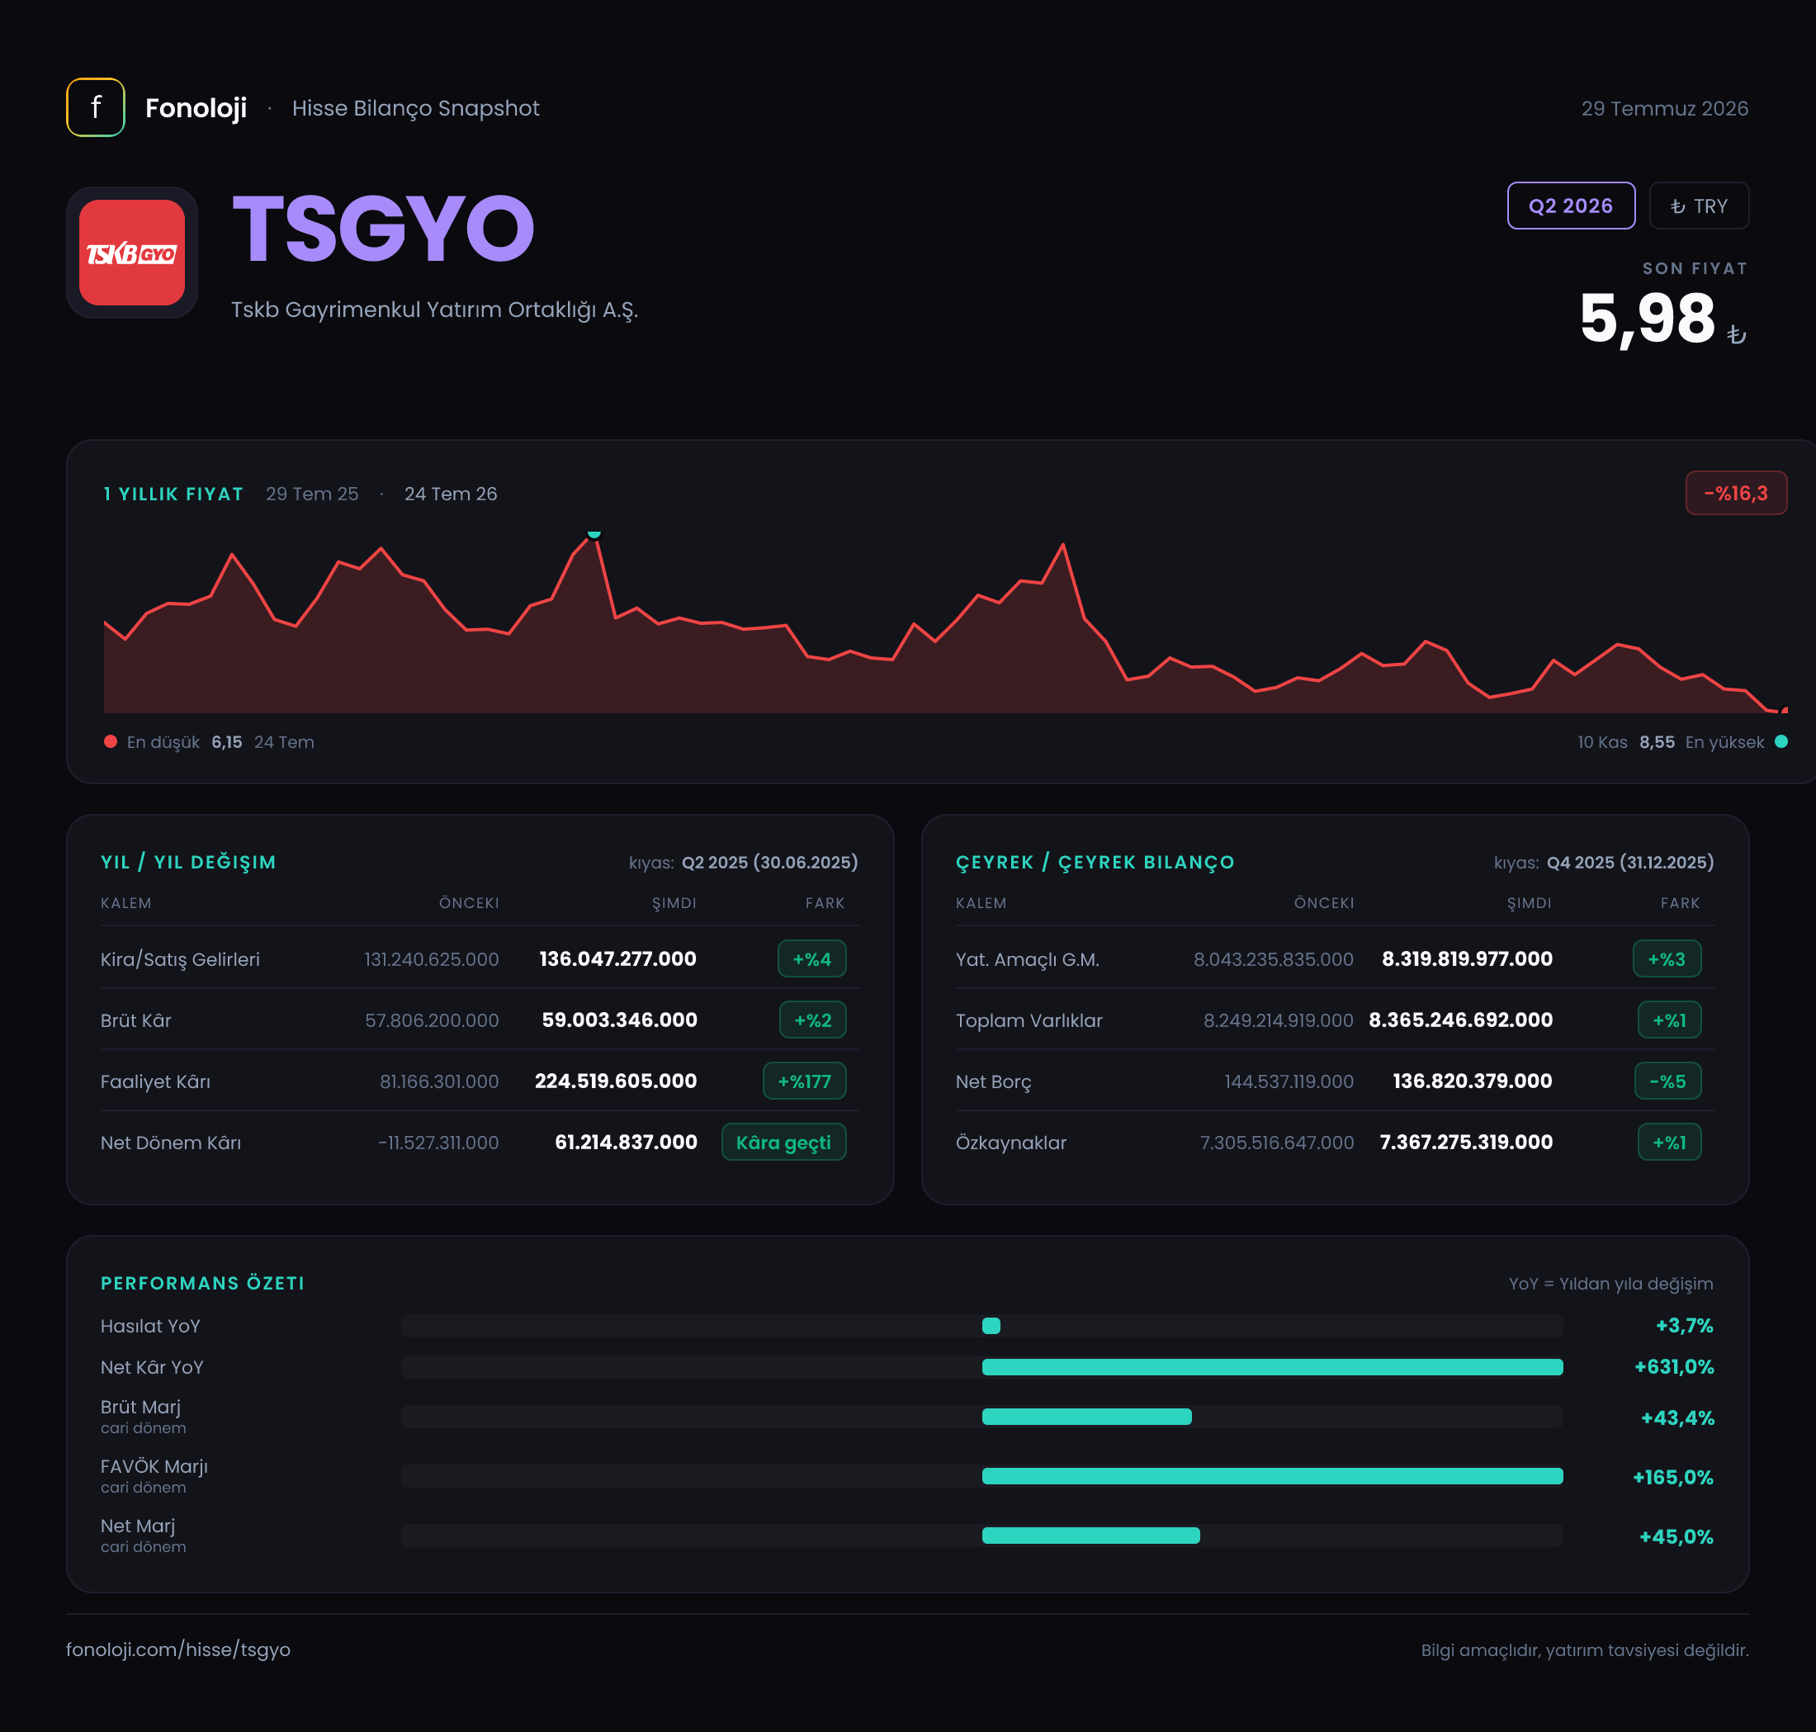Click the Fonoloji brand name
Screen dimensions: 1816x1732
(196, 108)
